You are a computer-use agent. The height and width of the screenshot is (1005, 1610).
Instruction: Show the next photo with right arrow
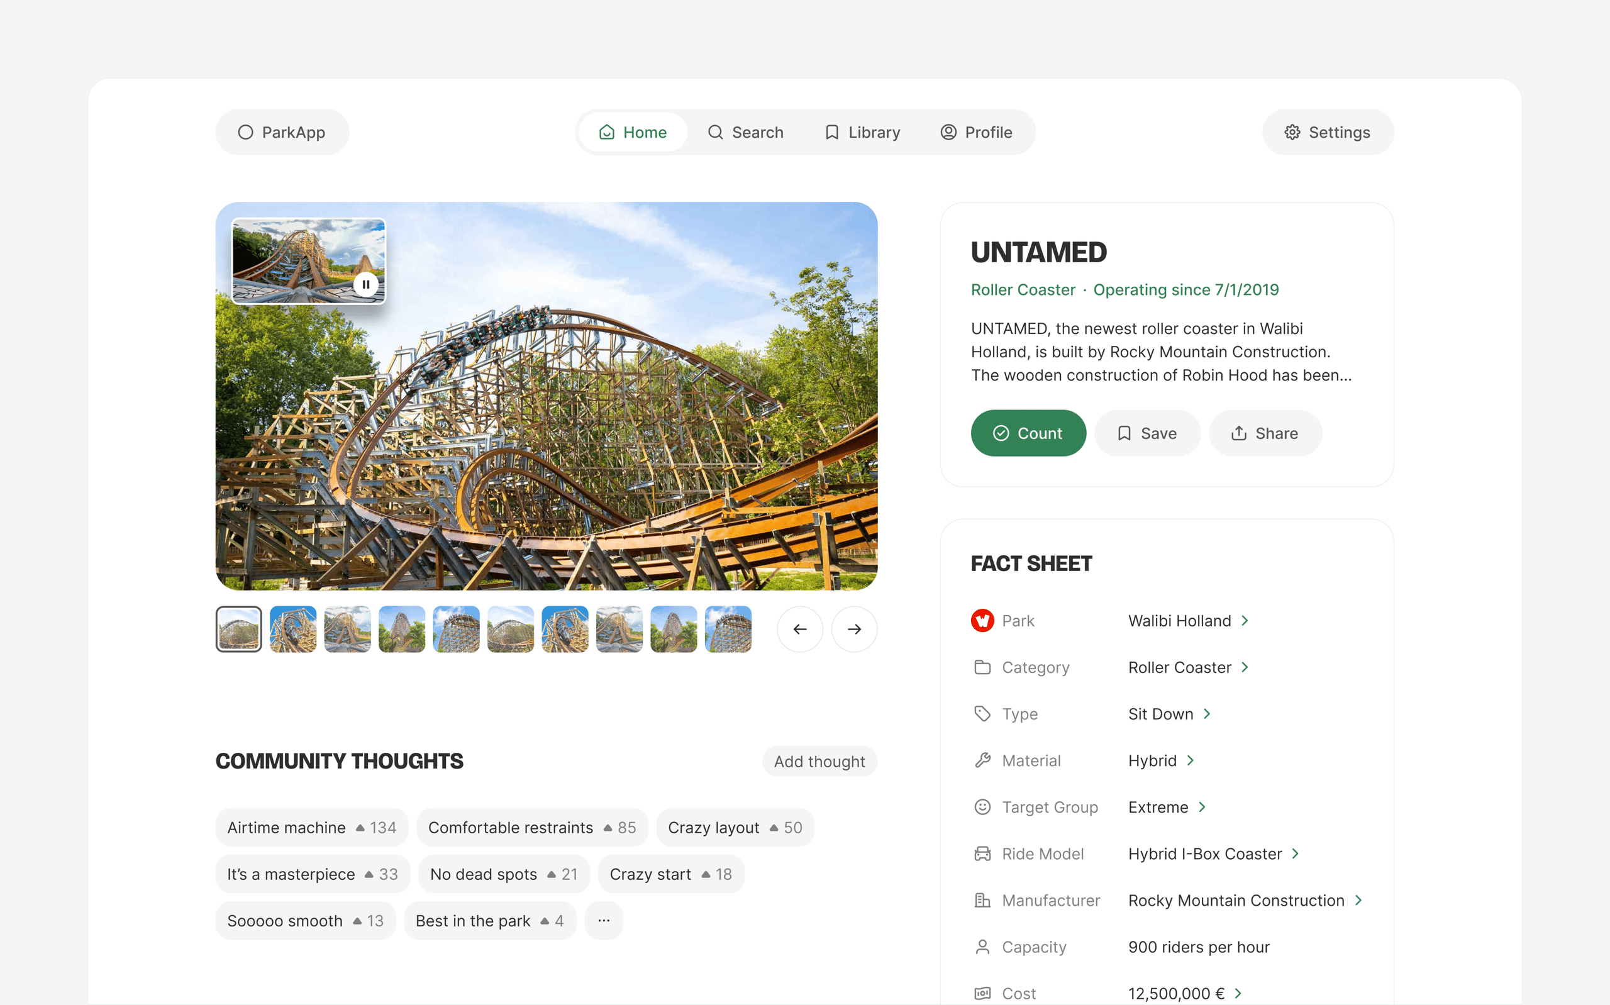click(x=855, y=629)
